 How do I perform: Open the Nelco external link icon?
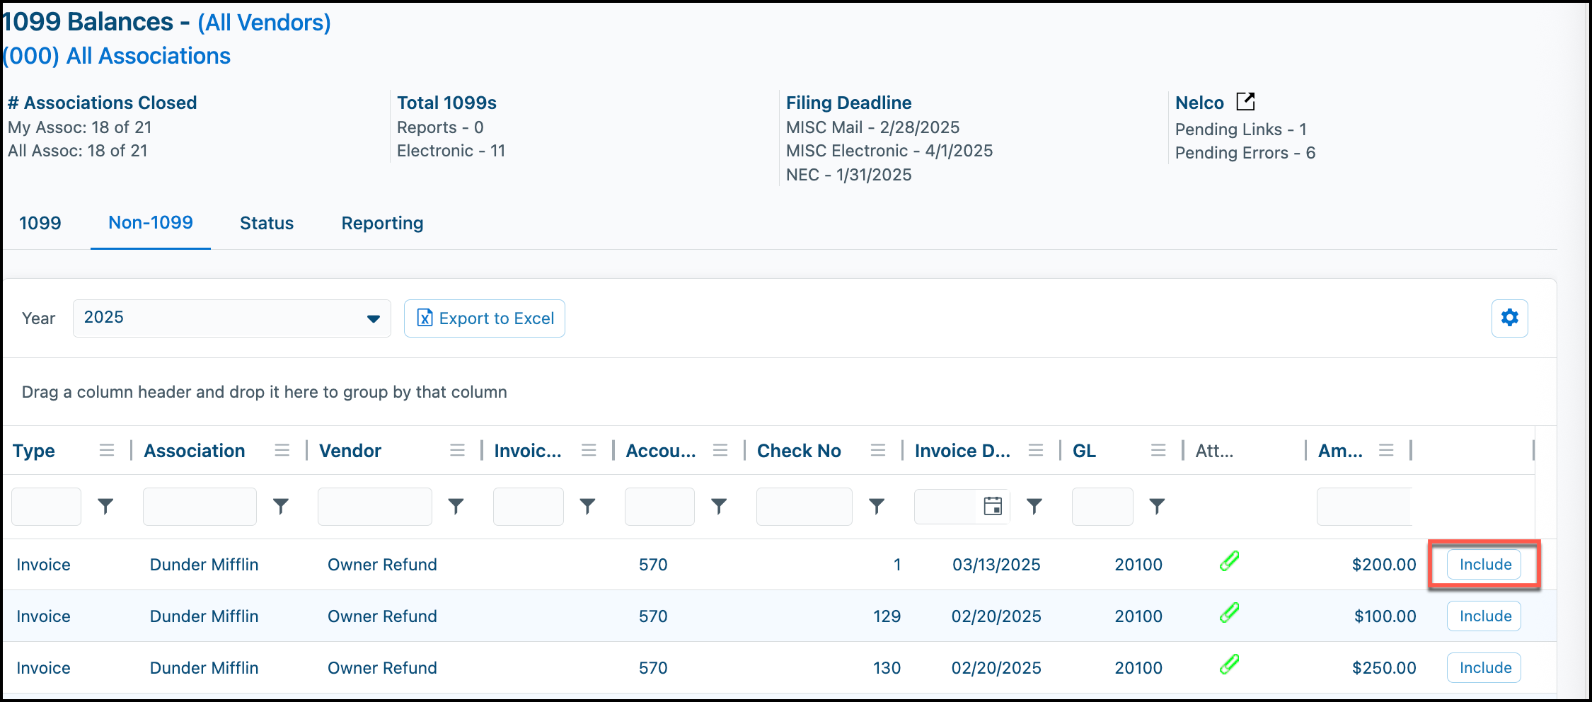coord(1245,102)
